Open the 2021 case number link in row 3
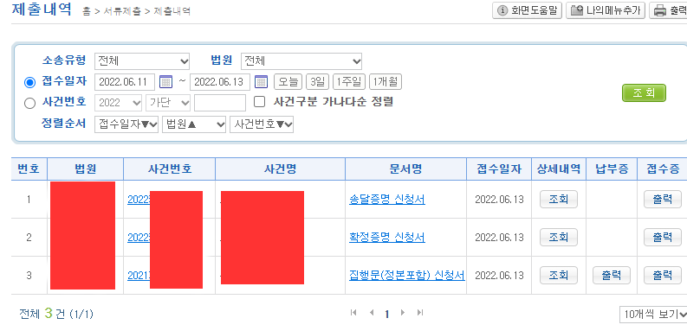This screenshot has width=687, height=331. click(x=139, y=276)
